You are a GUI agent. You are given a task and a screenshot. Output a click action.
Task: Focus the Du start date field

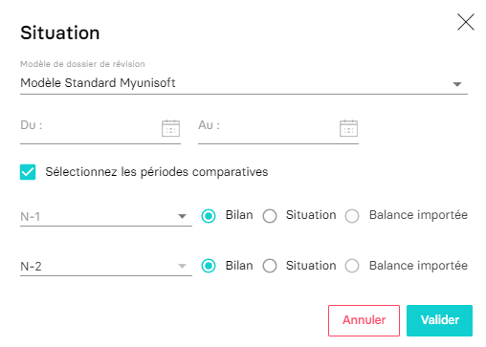[100, 127]
